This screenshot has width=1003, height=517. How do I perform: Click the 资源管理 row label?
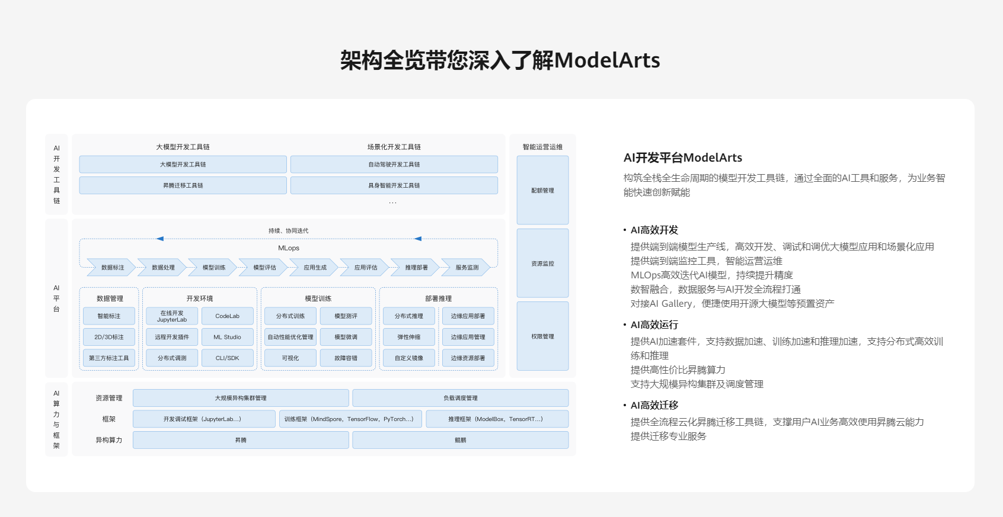point(109,398)
